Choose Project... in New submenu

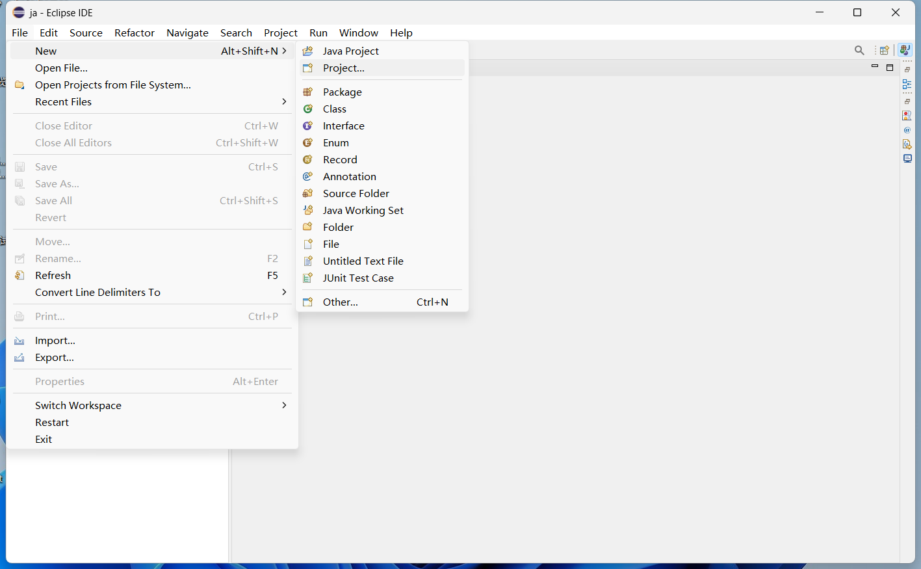click(382, 68)
